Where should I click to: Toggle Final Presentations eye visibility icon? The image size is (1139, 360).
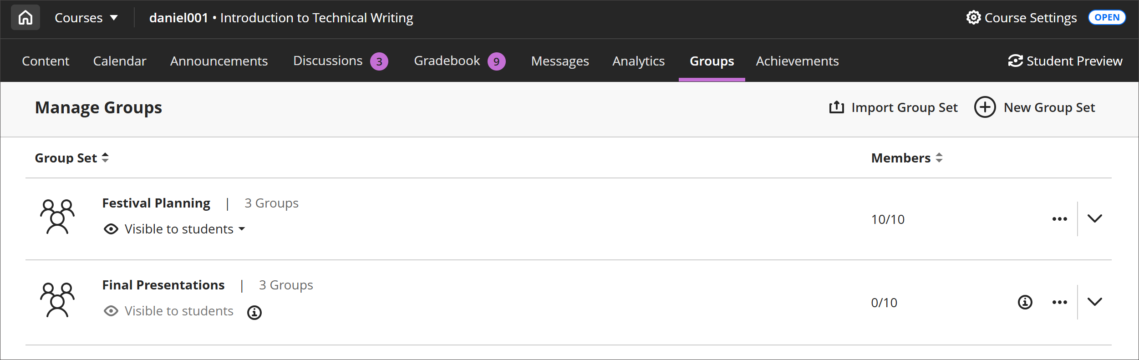click(111, 311)
